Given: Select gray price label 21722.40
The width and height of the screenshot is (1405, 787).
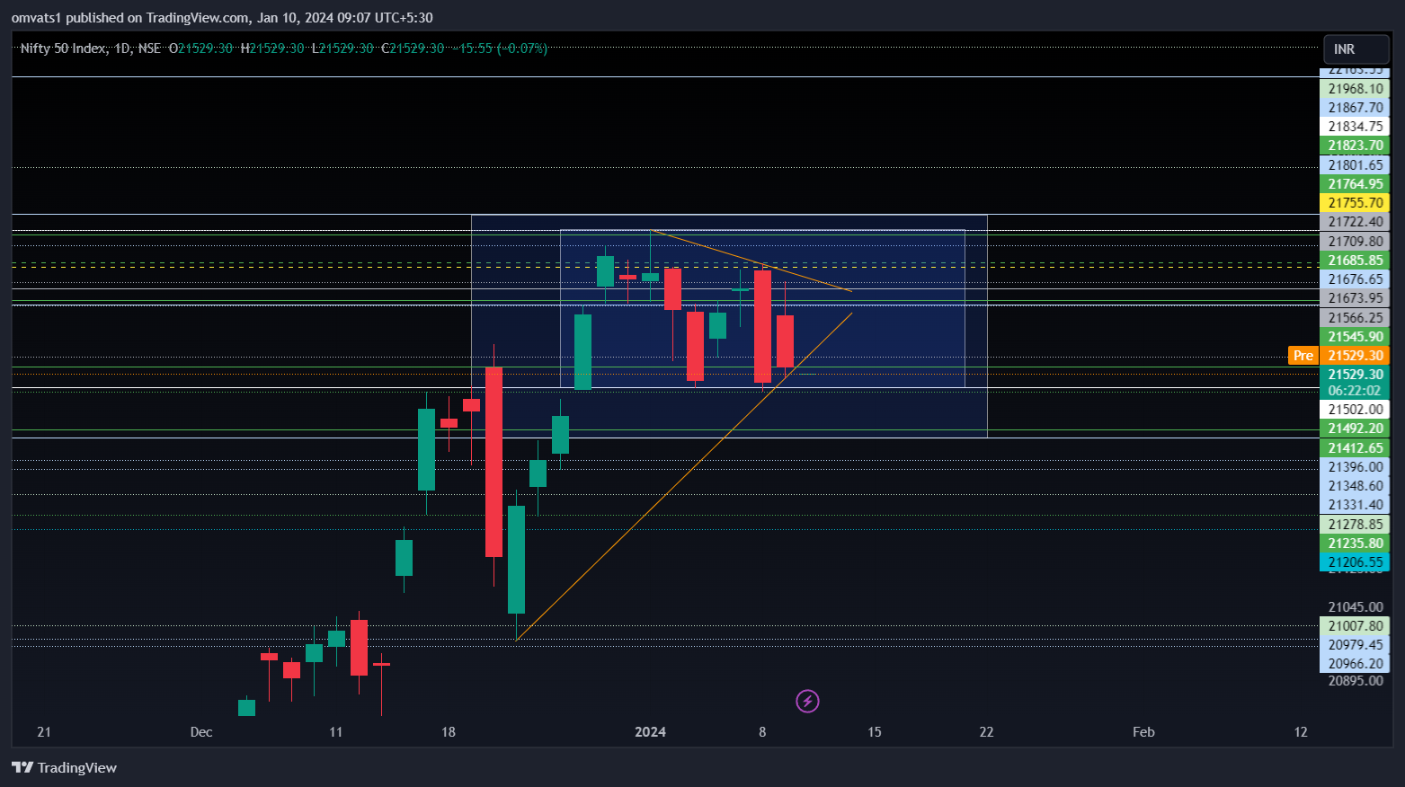Looking at the screenshot, I should 1355,222.
